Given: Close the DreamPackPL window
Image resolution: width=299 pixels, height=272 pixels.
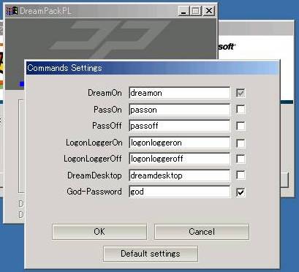Looking at the screenshot, I should click(209, 11).
